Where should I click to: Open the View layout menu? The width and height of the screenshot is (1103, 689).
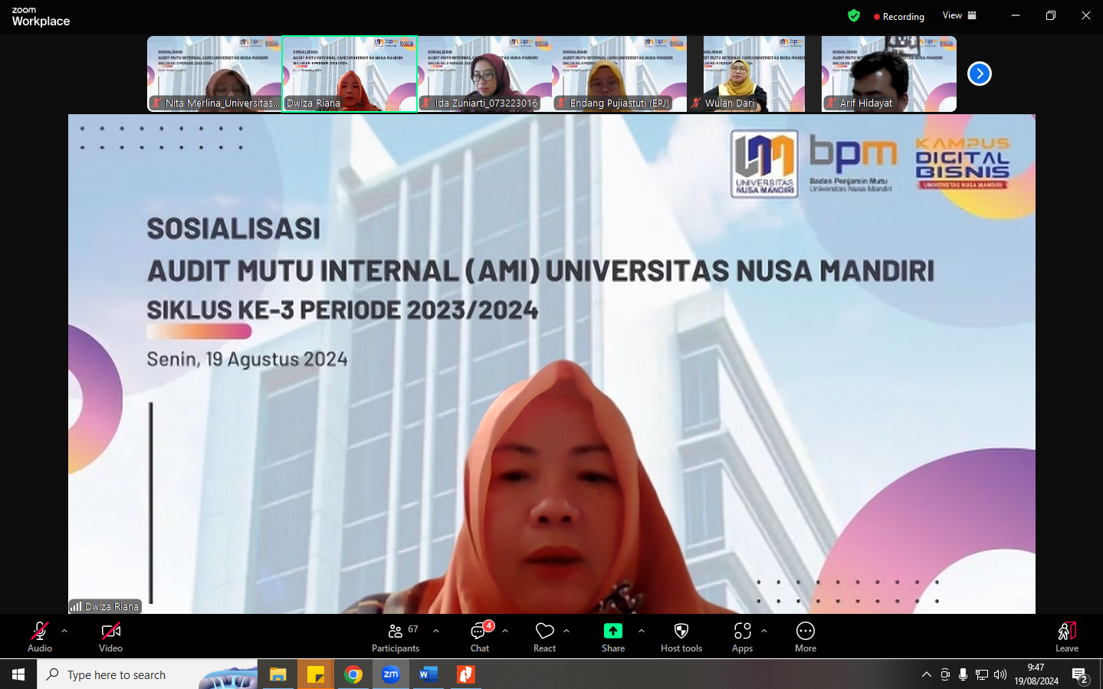point(959,15)
